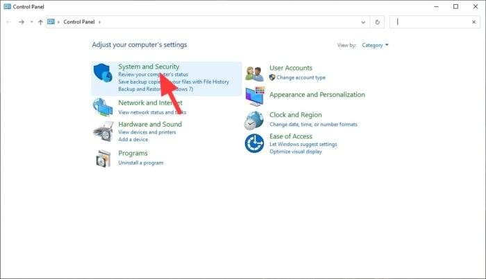Screen dimensions: 486x279
Task: Open Backup and Restore (Windows 7)
Action: click(x=156, y=89)
